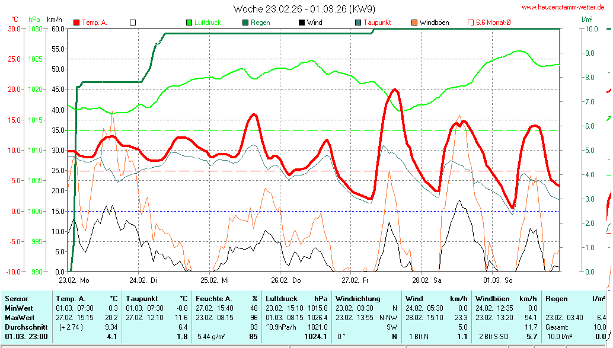Select the 26.02. Do date label
Image resolution: width=613 pixels, height=348 pixels.
click(286, 280)
